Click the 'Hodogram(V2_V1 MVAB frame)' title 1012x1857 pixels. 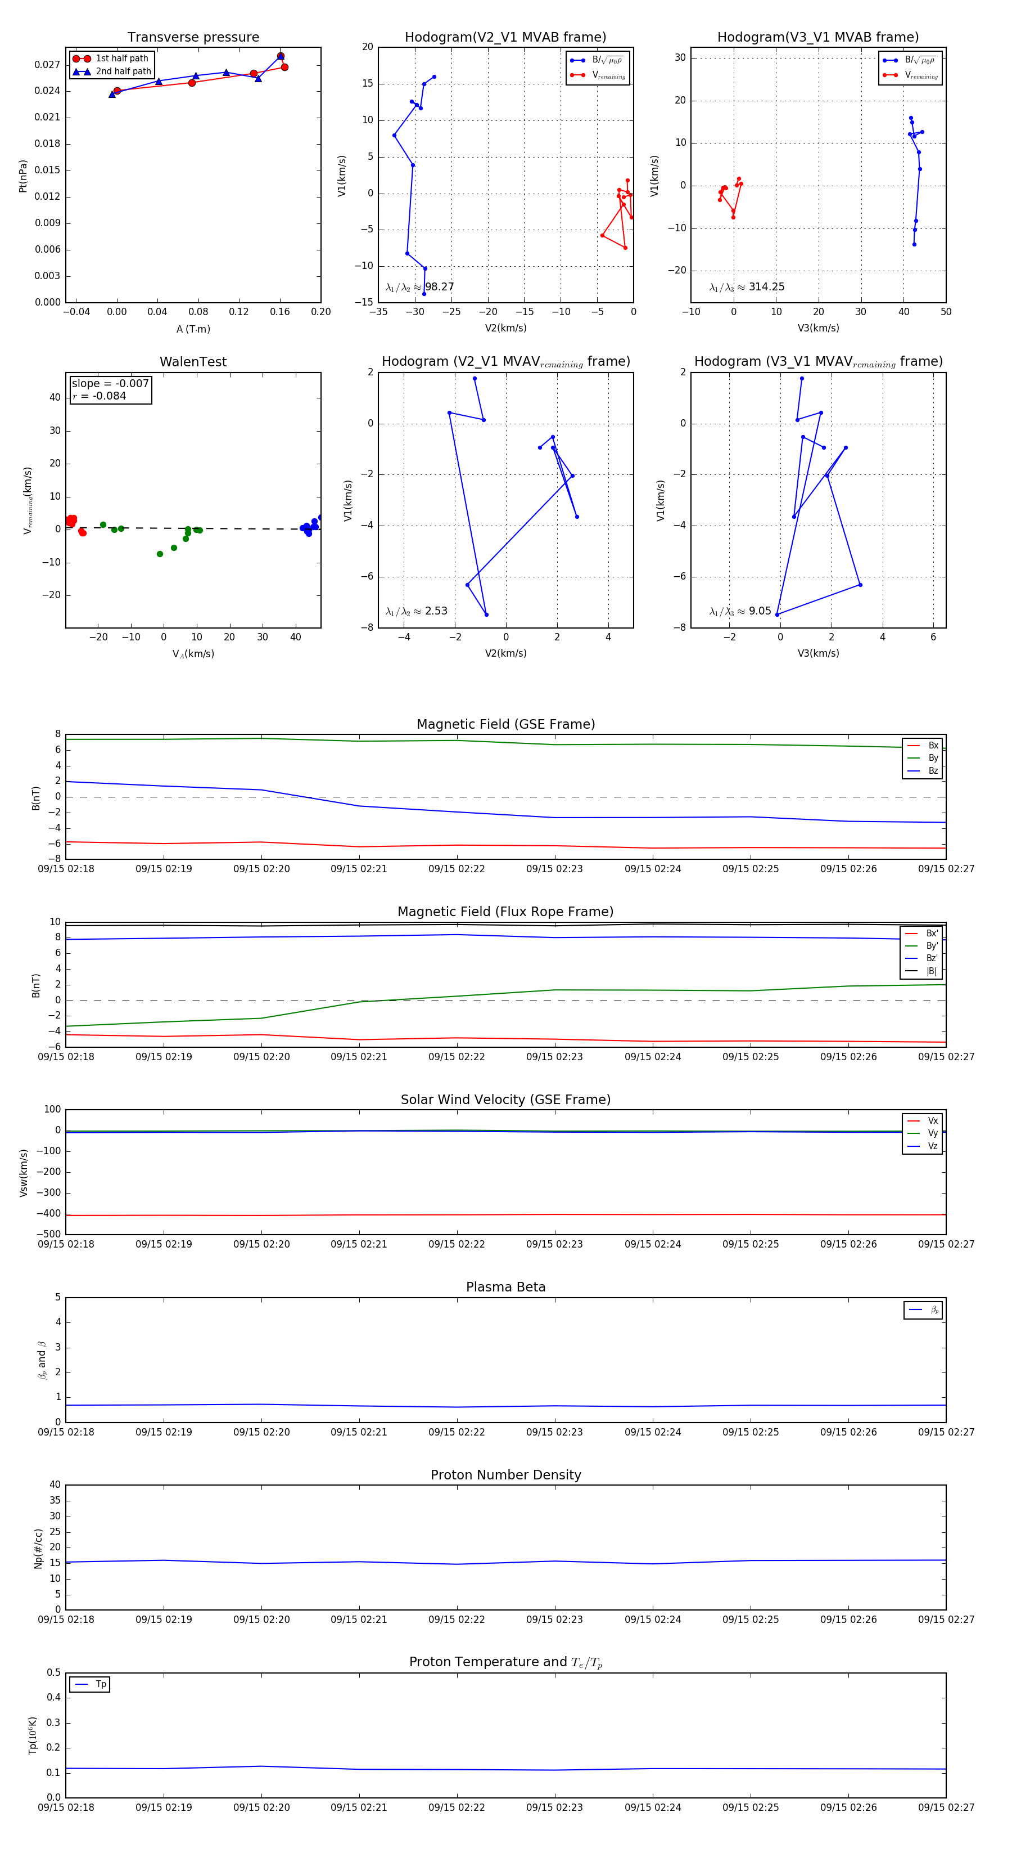tap(505, 37)
